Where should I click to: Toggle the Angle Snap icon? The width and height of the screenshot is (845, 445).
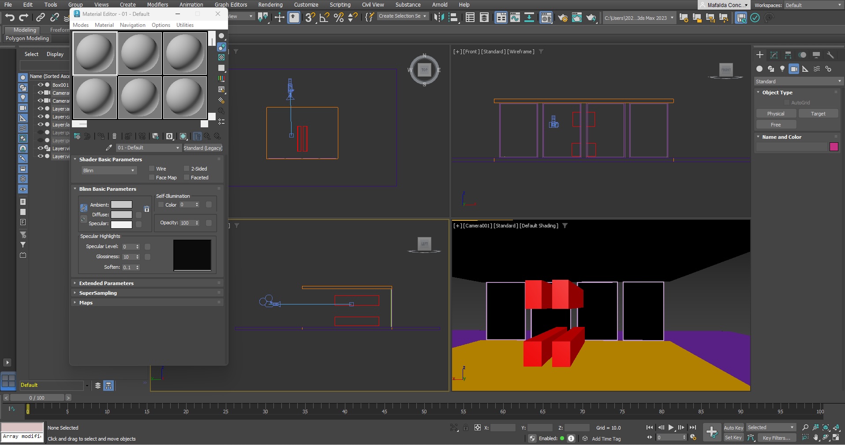[325, 18]
